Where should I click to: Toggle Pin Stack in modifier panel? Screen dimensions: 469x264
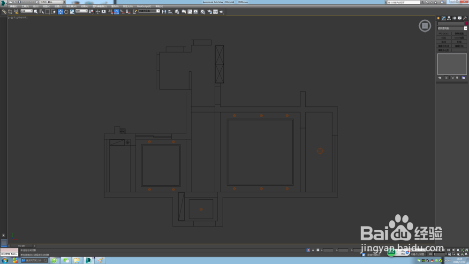(440, 78)
